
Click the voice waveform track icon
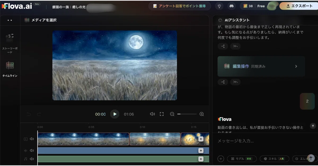[x=26, y=150]
